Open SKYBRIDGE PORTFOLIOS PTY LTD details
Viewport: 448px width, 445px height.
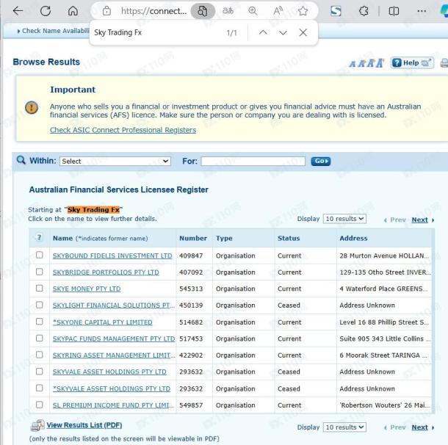tap(106, 272)
